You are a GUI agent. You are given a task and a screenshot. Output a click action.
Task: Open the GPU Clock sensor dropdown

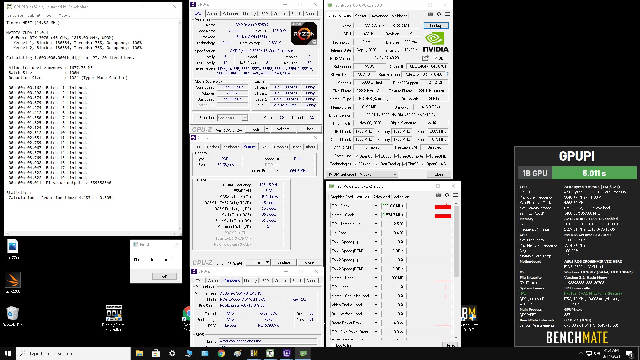376,206
